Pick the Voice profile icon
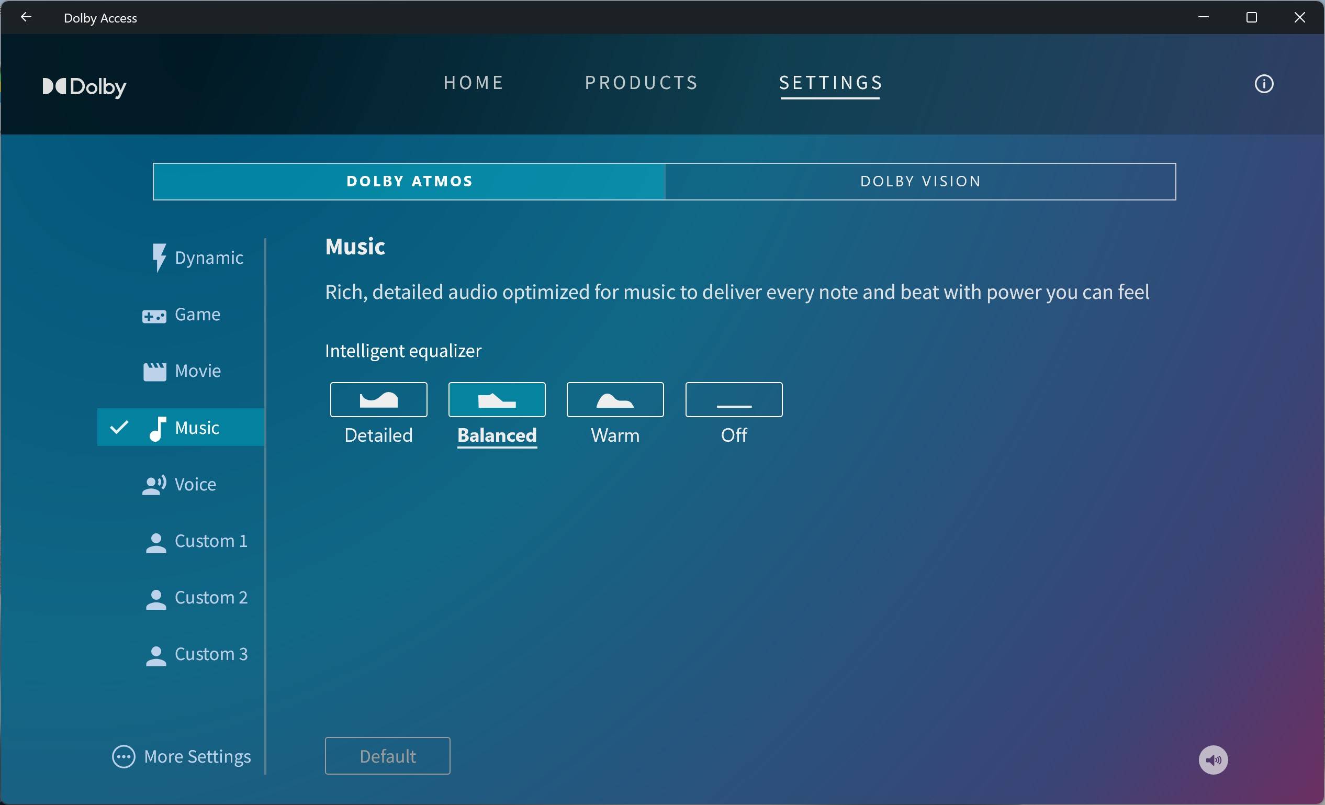 pos(154,485)
